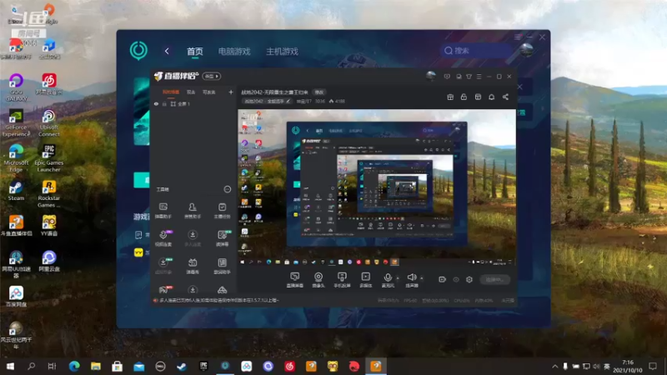The width and height of the screenshot is (667, 375).
Task: Open the 房管助手 tool in the toolbox
Action: pos(193,211)
